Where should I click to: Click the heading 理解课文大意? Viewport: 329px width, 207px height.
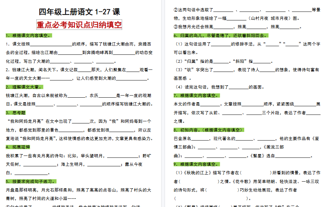[x=23, y=86]
